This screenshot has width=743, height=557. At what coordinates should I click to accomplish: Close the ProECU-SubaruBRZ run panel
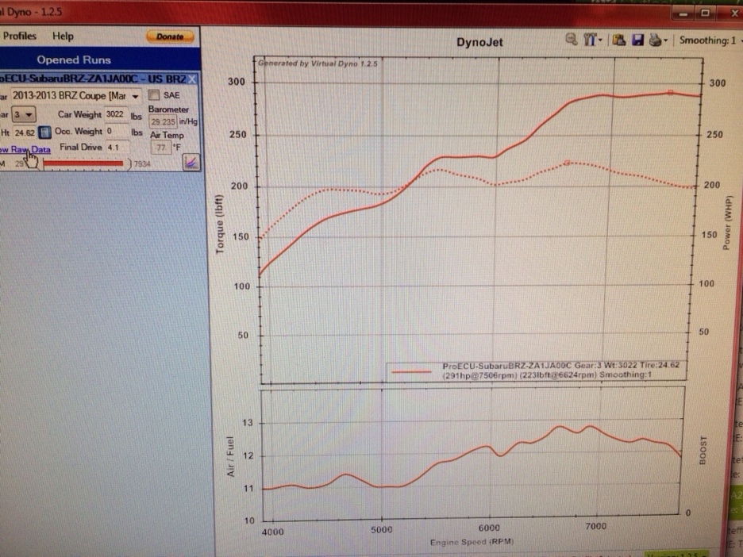[192, 79]
